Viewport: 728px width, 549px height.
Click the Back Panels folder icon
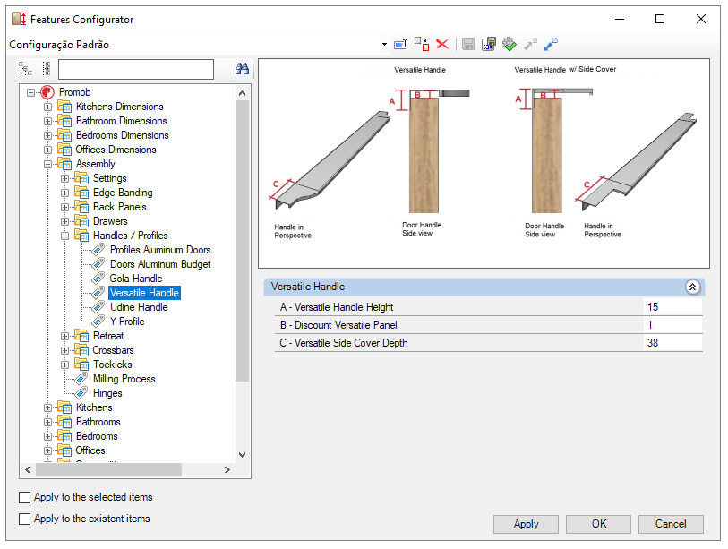[81, 207]
